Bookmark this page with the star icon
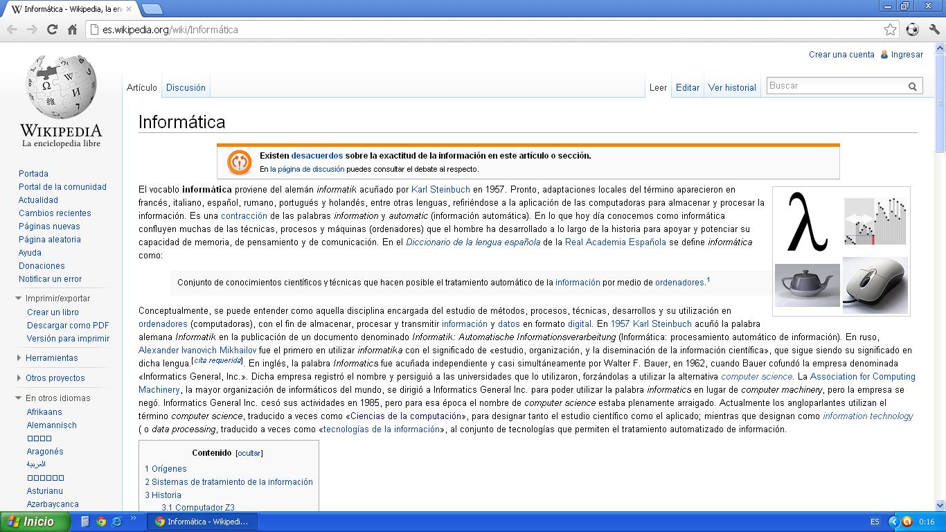The image size is (946, 532). pos(891,29)
